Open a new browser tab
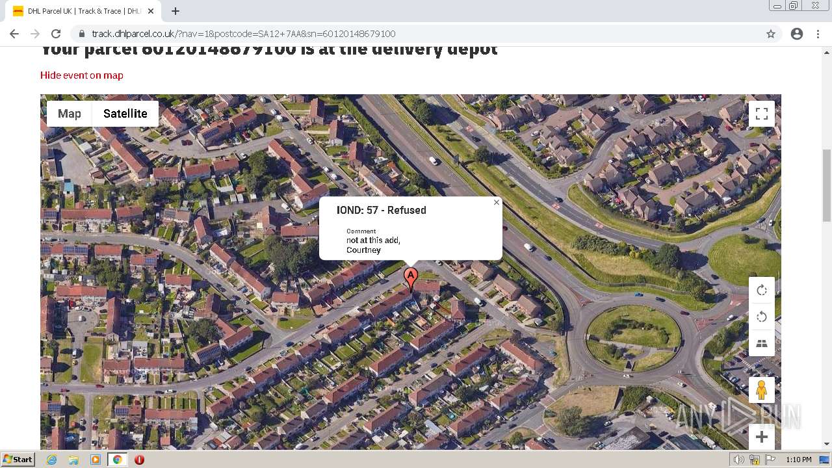 click(175, 11)
